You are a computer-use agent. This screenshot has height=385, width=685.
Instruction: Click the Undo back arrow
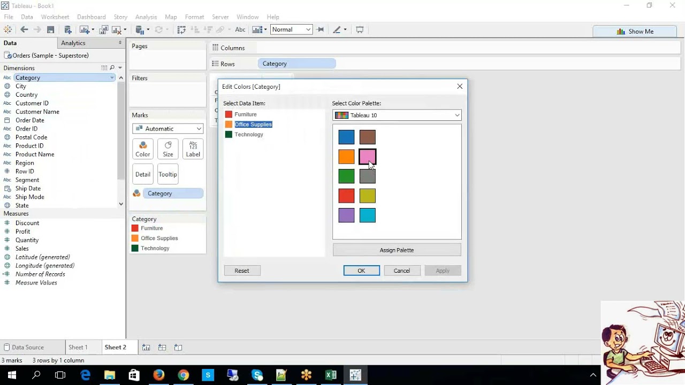pyautogui.click(x=24, y=30)
